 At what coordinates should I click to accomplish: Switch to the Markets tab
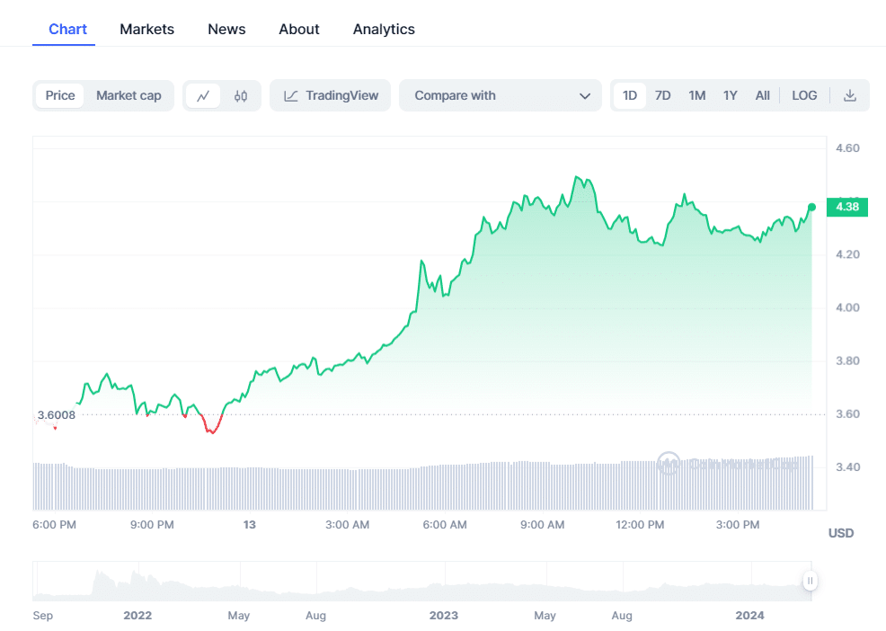click(x=146, y=29)
